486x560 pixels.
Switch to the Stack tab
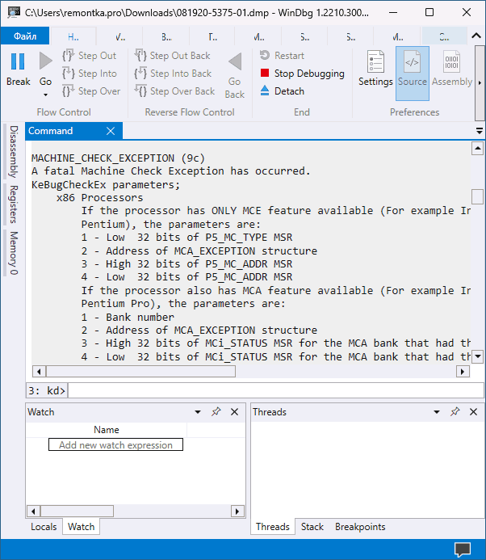point(312,527)
